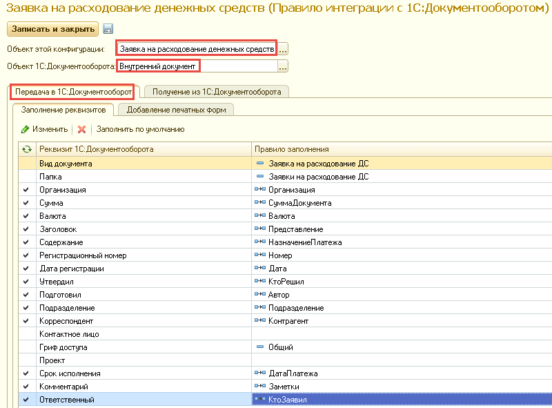Click Заполнить по умолчанию
Image resolution: width=552 pixels, height=408 pixels.
[x=141, y=129]
